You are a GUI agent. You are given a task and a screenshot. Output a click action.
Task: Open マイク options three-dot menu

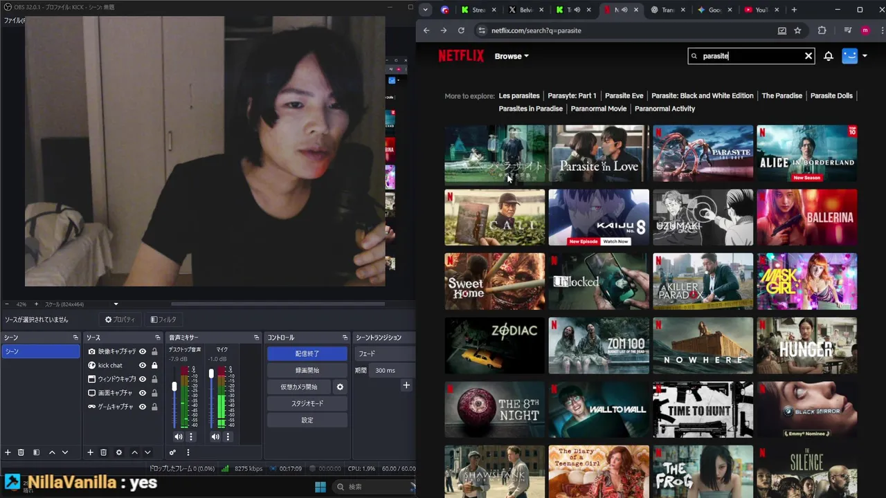(228, 436)
